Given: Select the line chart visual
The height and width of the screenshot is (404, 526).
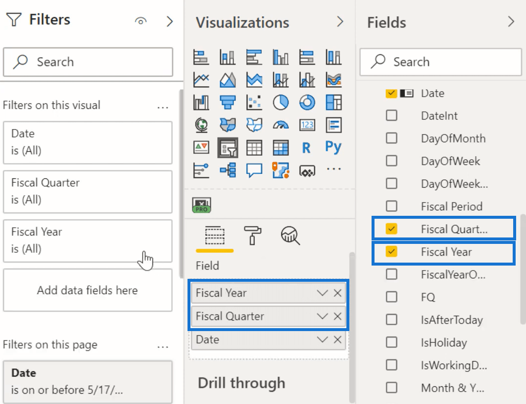Looking at the screenshot, I should tap(201, 80).
